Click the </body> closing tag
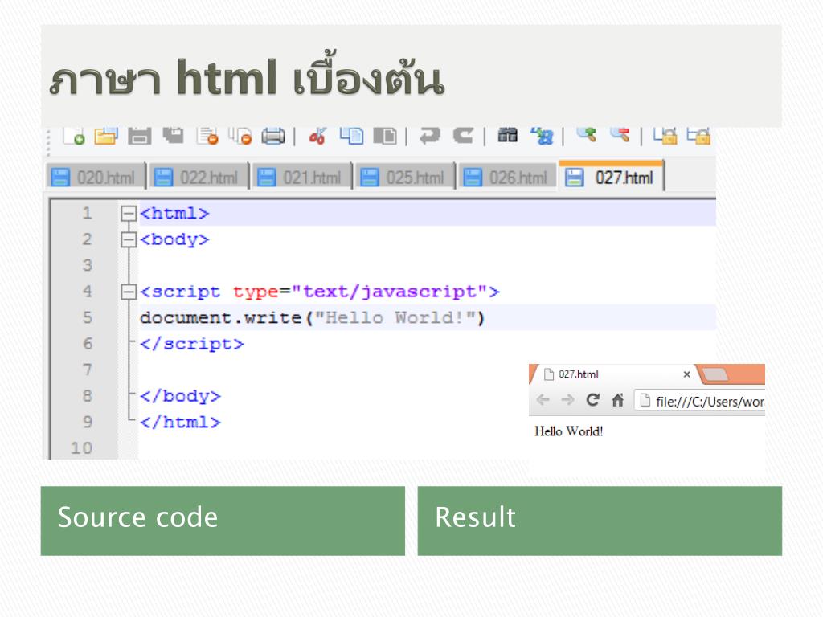The width and height of the screenshot is (823, 617). (x=181, y=396)
